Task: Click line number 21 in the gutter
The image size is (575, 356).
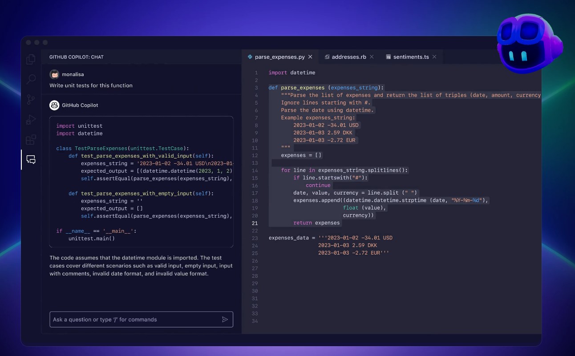Action: click(x=255, y=223)
